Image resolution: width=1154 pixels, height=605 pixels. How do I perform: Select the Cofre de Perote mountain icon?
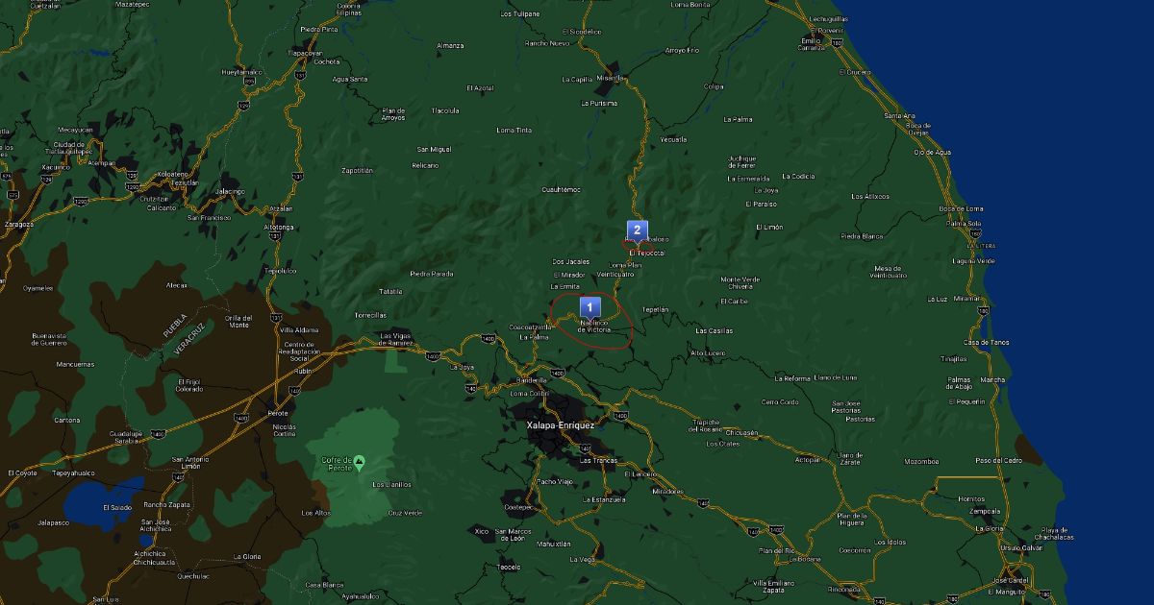pos(360,463)
